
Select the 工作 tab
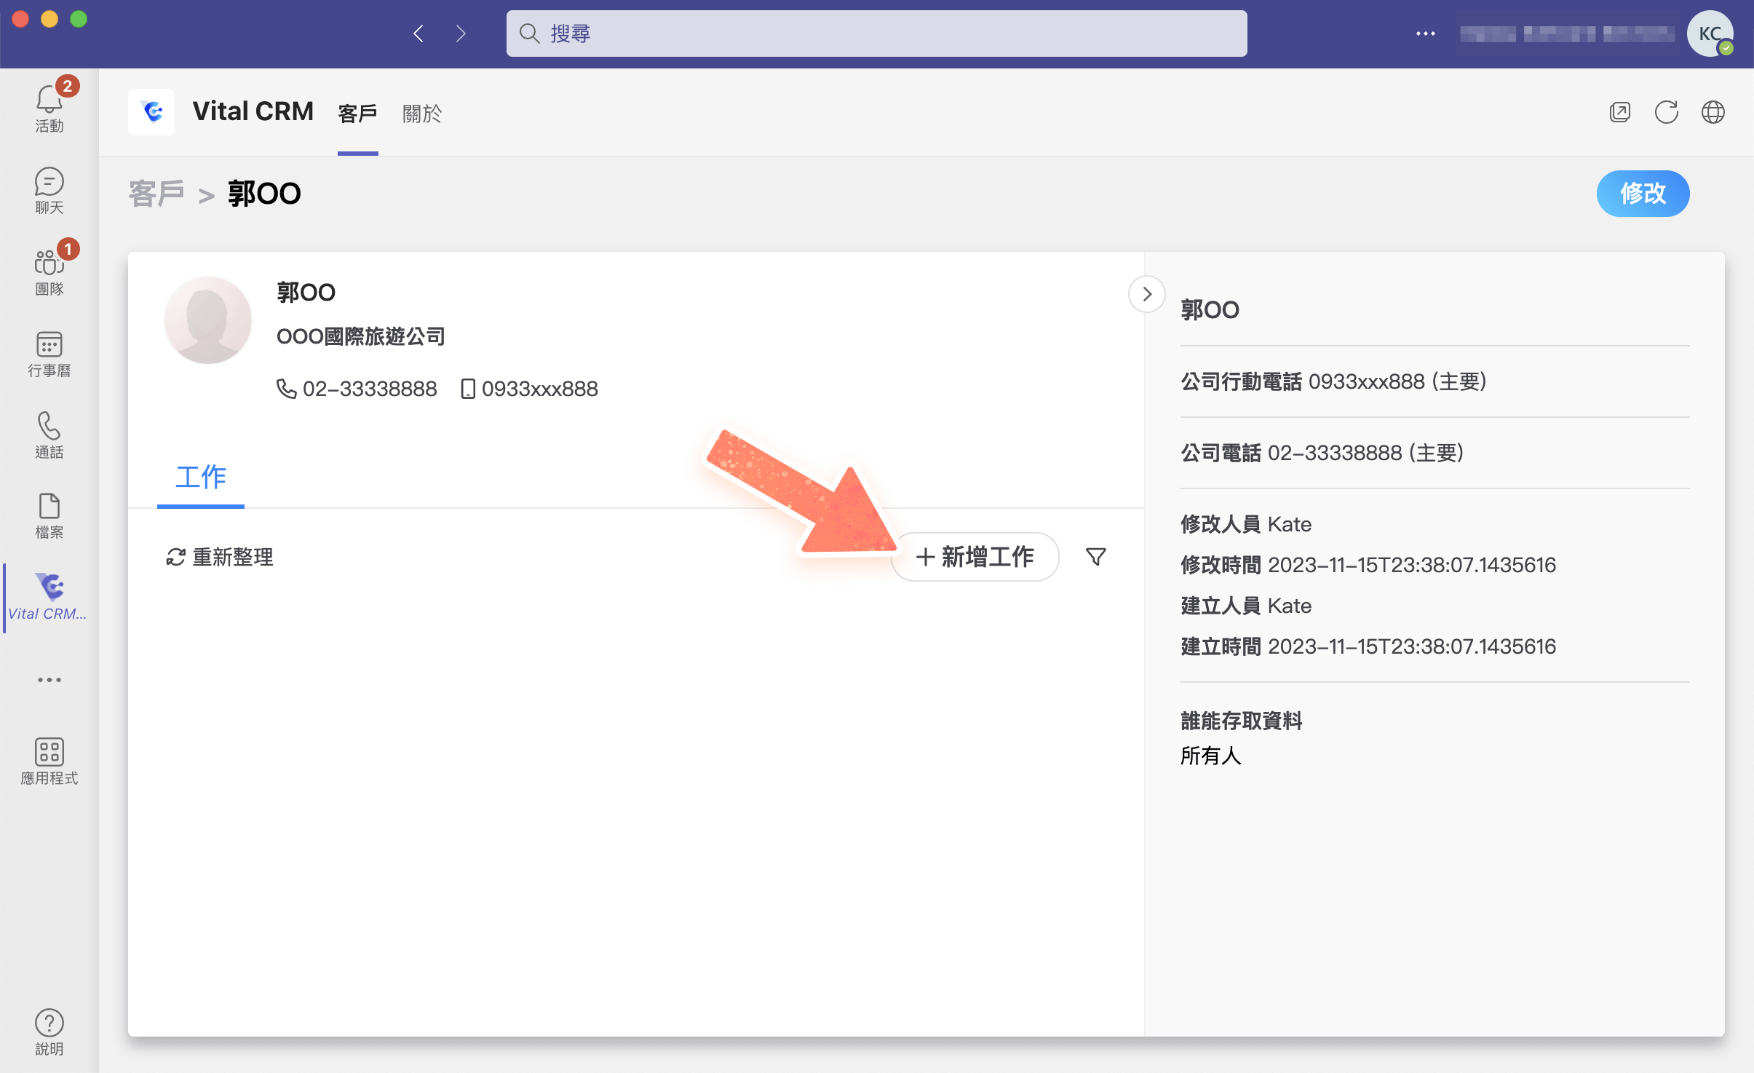click(200, 478)
